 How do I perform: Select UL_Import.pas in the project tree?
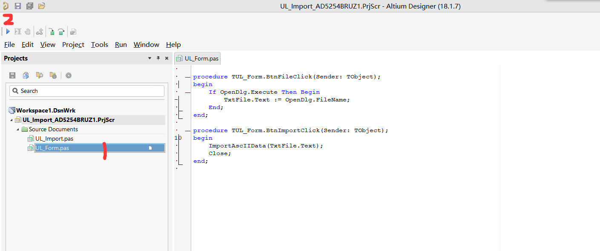[55, 138]
